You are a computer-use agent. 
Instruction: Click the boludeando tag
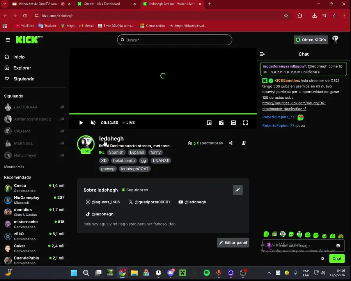click(x=124, y=161)
